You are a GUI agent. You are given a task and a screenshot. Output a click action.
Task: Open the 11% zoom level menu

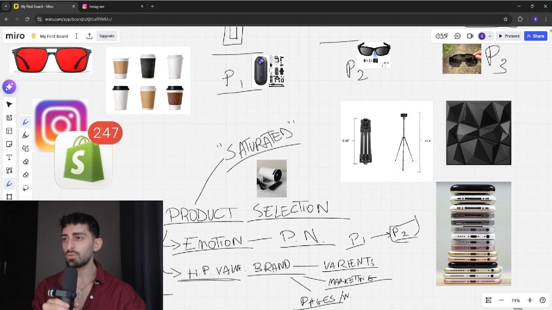pos(516,300)
